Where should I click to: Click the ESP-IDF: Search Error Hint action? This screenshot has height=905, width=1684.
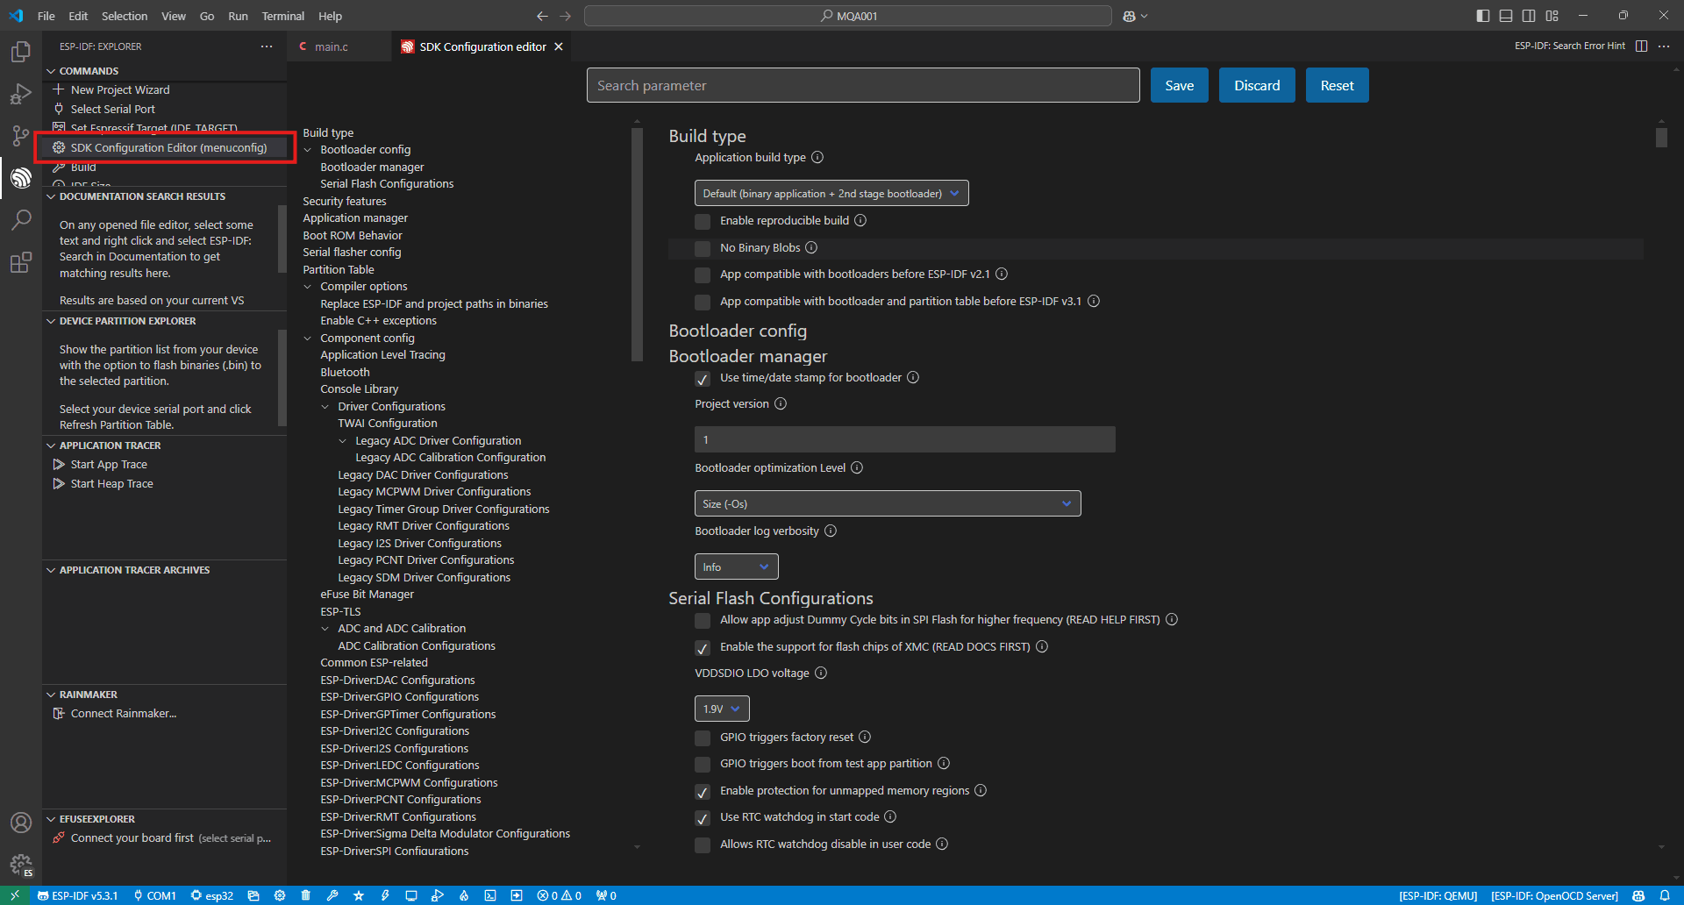[x=1569, y=46]
